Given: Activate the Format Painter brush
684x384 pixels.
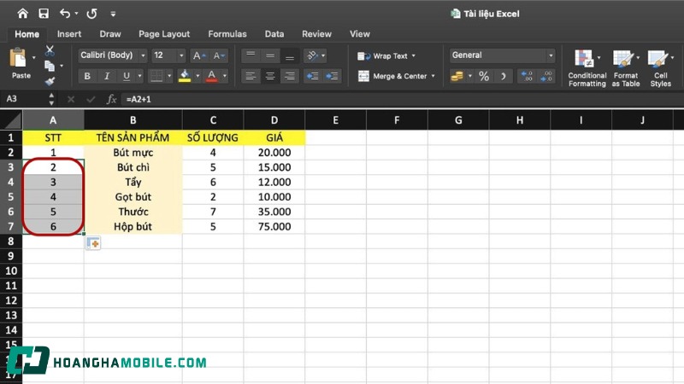Looking at the screenshot, I should [x=50, y=81].
